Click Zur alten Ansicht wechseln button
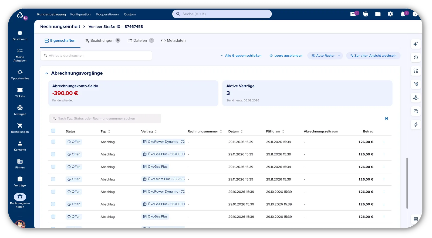This screenshot has width=432, height=238. [373, 56]
